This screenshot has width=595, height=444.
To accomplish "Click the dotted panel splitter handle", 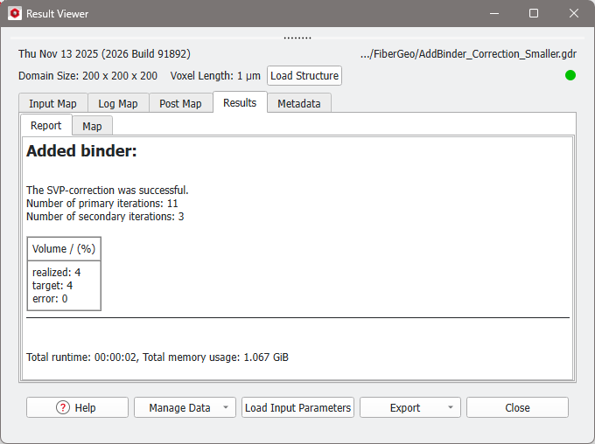I will [297, 38].
